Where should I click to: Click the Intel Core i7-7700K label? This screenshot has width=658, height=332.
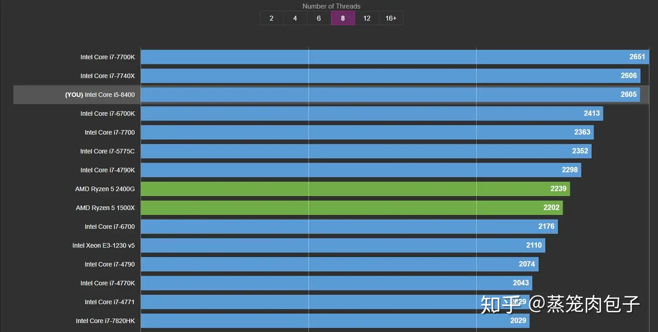[x=108, y=57]
